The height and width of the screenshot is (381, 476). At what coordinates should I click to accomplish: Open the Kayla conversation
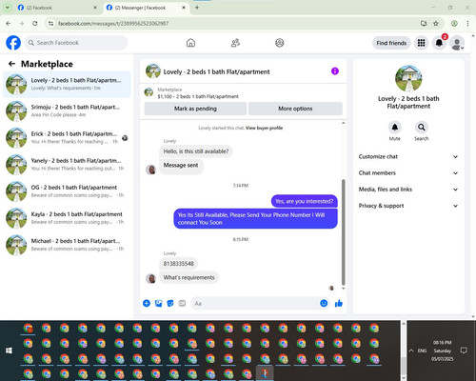[67, 218]
